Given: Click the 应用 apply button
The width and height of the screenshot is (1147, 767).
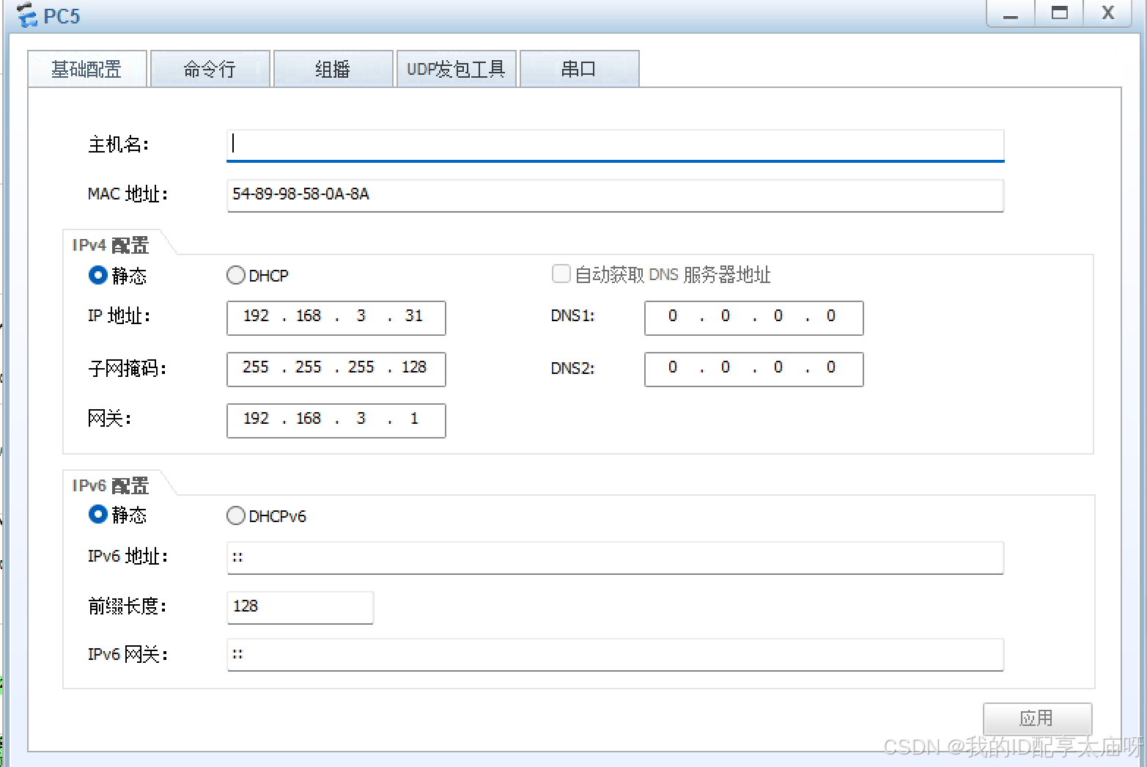Looking at the screenshot, I should 1037,718.
